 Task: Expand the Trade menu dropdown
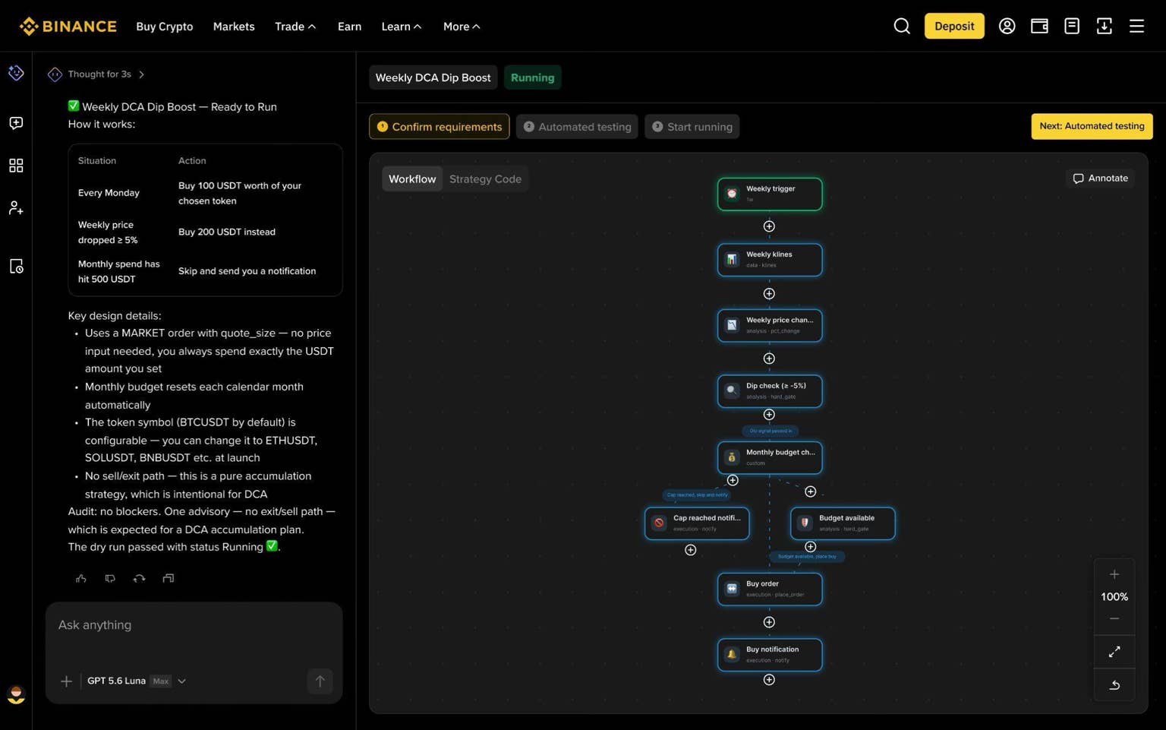295,27
